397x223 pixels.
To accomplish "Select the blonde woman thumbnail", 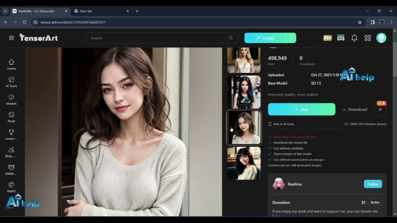I will [244, 60].
